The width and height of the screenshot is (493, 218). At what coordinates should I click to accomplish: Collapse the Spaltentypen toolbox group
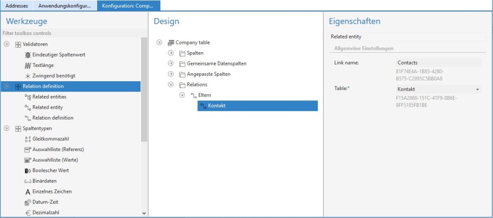6,128
